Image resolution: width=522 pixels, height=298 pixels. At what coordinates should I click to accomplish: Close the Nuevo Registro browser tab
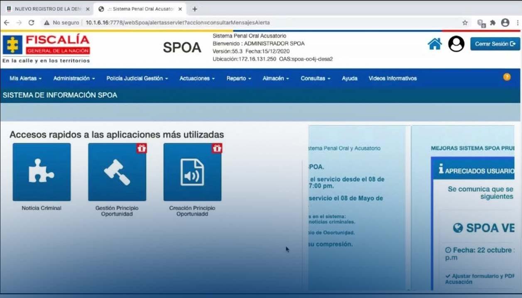pos(88,9)
